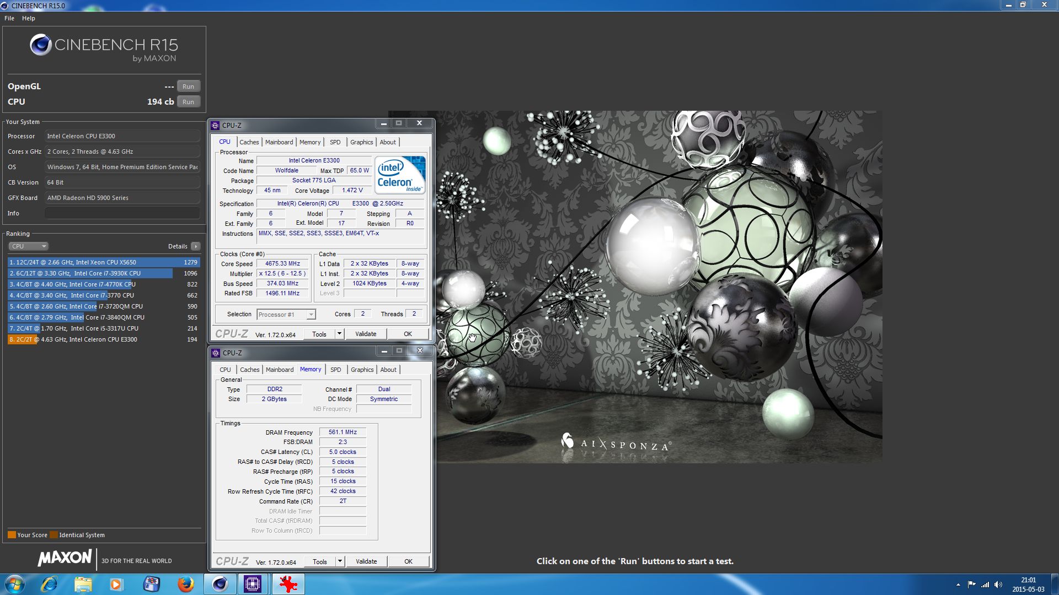The image size is (1059, 595).
Task: Switch to CPU-Z in the taskbar
Action: pyautogui.click(x=253, y=584)
